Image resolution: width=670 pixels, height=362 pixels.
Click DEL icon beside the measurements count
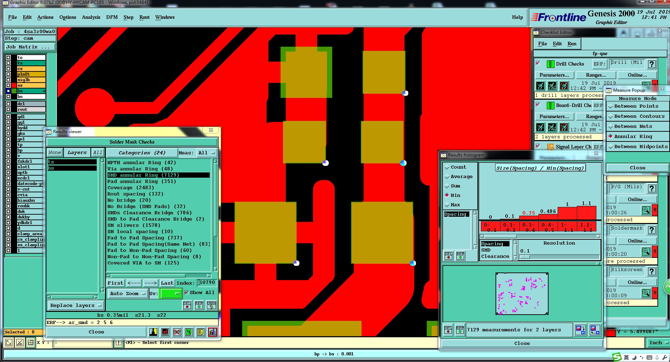[x=448, y=330]
